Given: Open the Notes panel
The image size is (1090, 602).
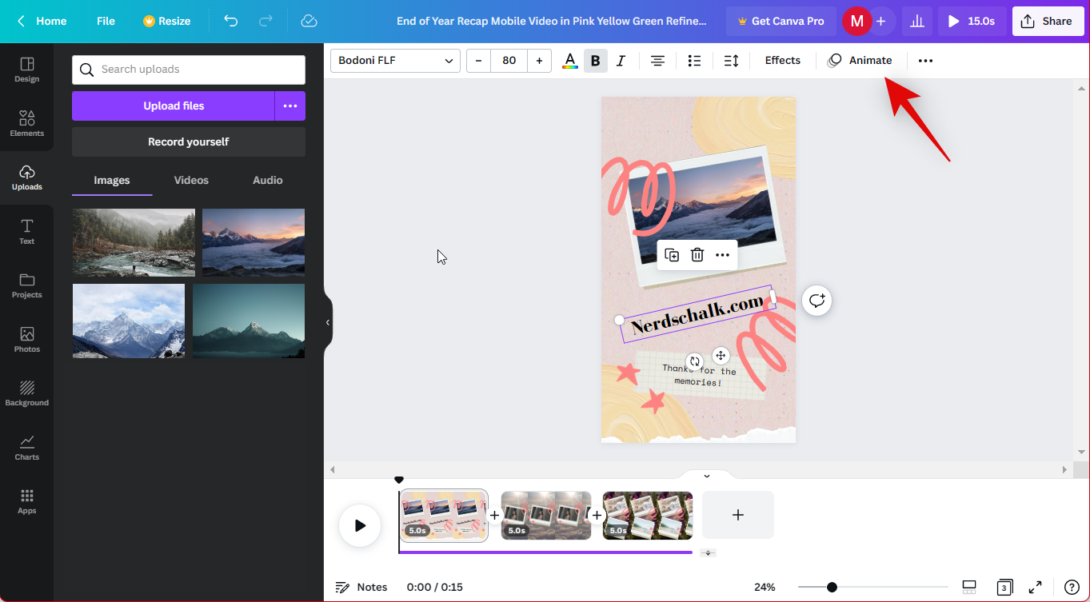Looking at the screenshot, I should 361,587.
